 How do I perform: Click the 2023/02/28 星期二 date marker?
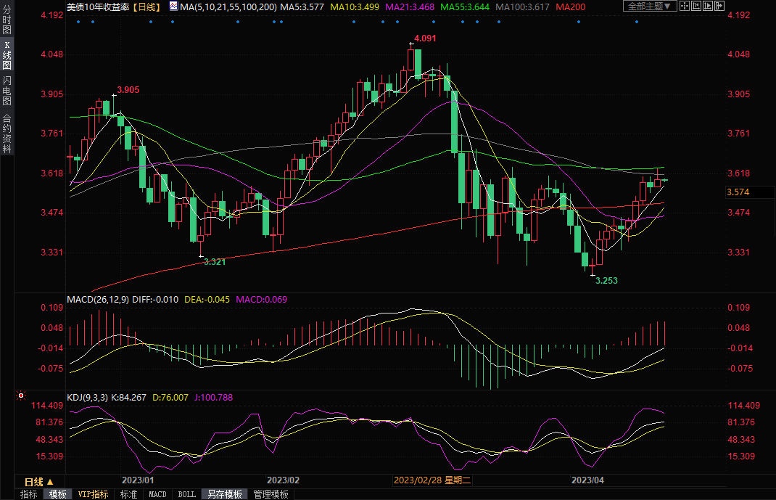pyautogui.click(x=432, y=480)
